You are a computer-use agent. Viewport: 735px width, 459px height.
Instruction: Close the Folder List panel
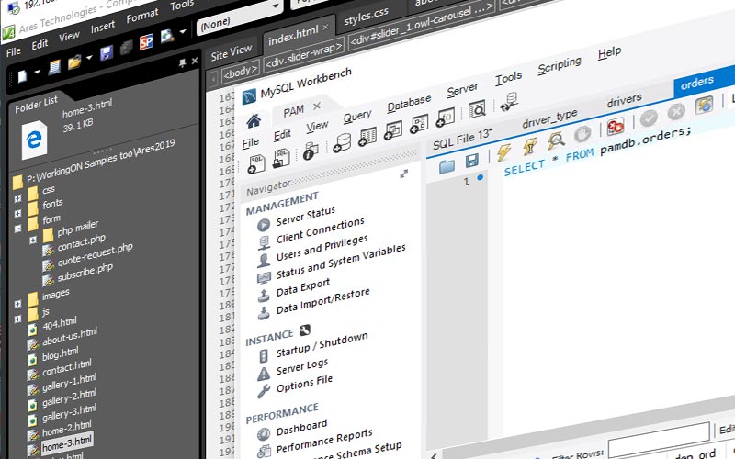(195, 61)
